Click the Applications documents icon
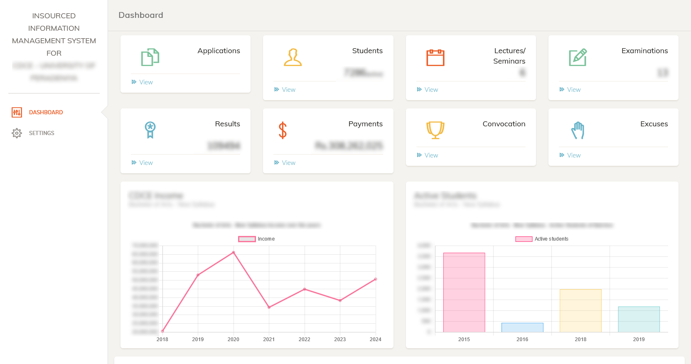 (150, 57)
